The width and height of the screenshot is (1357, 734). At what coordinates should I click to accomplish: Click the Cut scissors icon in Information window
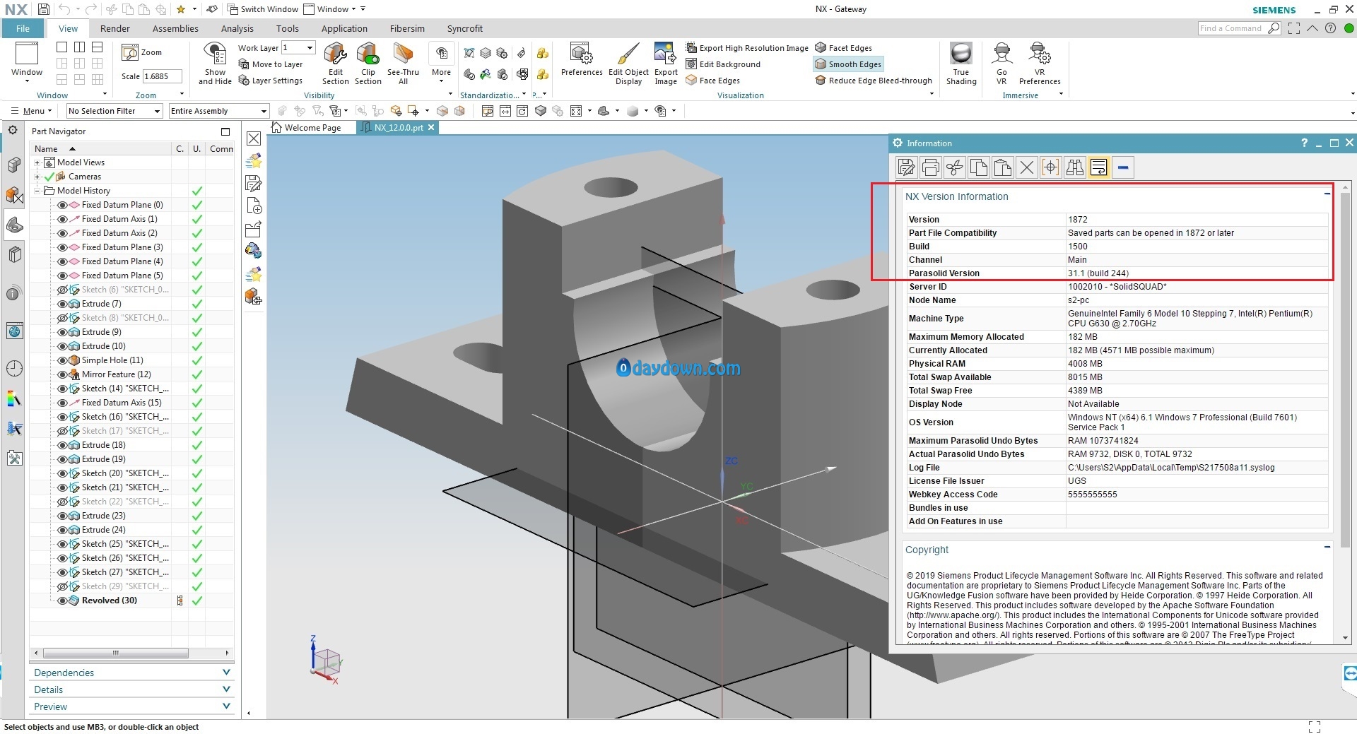pyautogui.click(x=955, y=167)
